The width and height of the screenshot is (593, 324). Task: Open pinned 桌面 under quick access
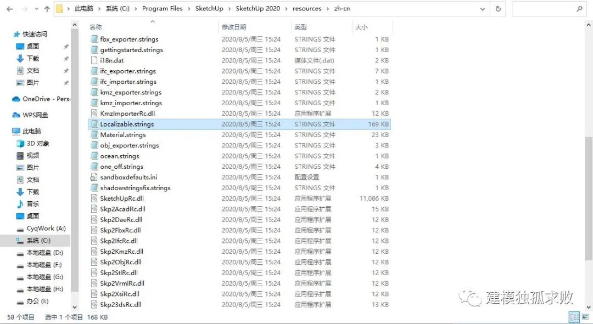click(x=32, y=46)
